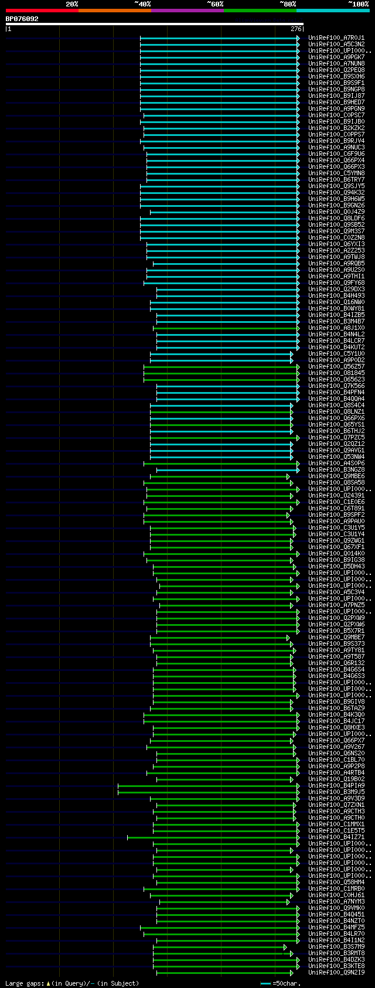Select the UniRef100_Q8LNZ1 entry
The width and height of the screenshot is (375, 988).
(x=336, y=412)
